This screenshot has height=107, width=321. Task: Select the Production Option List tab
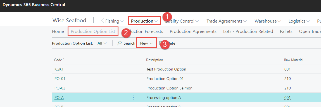(93, 31)
